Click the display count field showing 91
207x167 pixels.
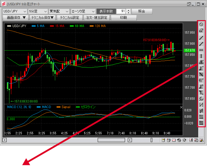point(121,11)
